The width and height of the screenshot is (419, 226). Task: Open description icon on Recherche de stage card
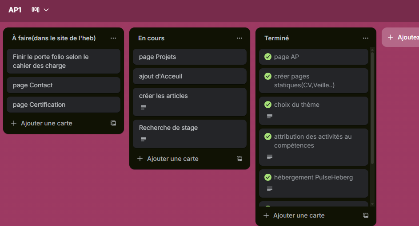143,139
